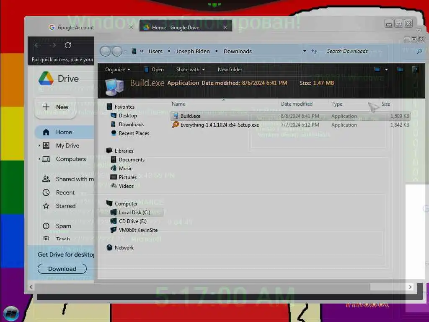429x322 pixels.
Task: Click the Windows Start orb
Action: pos(11,314)
